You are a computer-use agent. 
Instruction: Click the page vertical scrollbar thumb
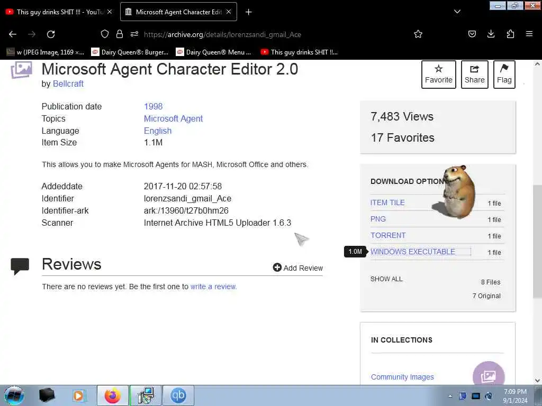click(537, 242)
